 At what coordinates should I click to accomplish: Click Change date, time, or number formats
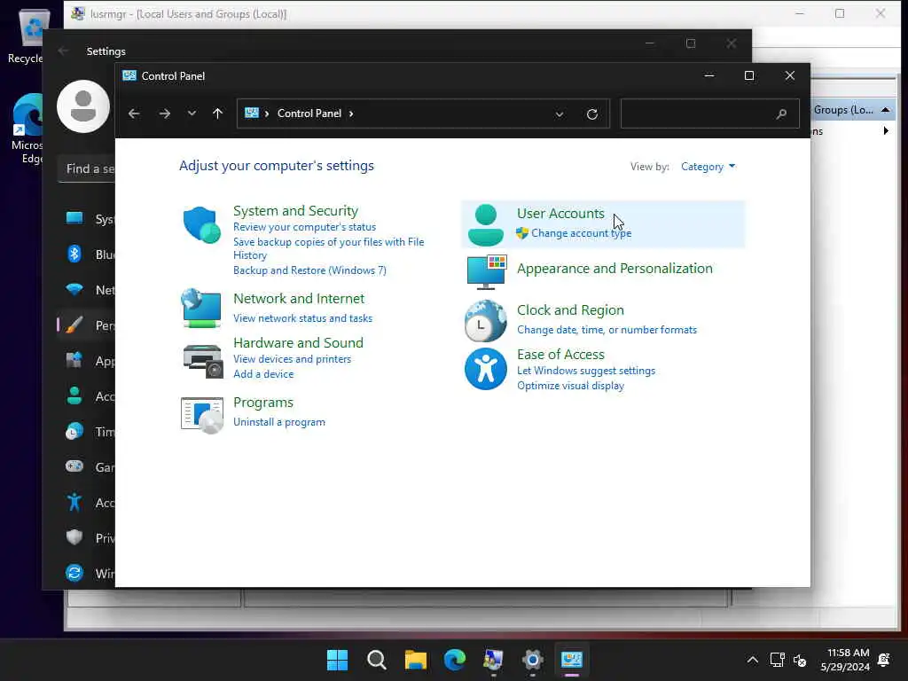[x=607, y=330]
